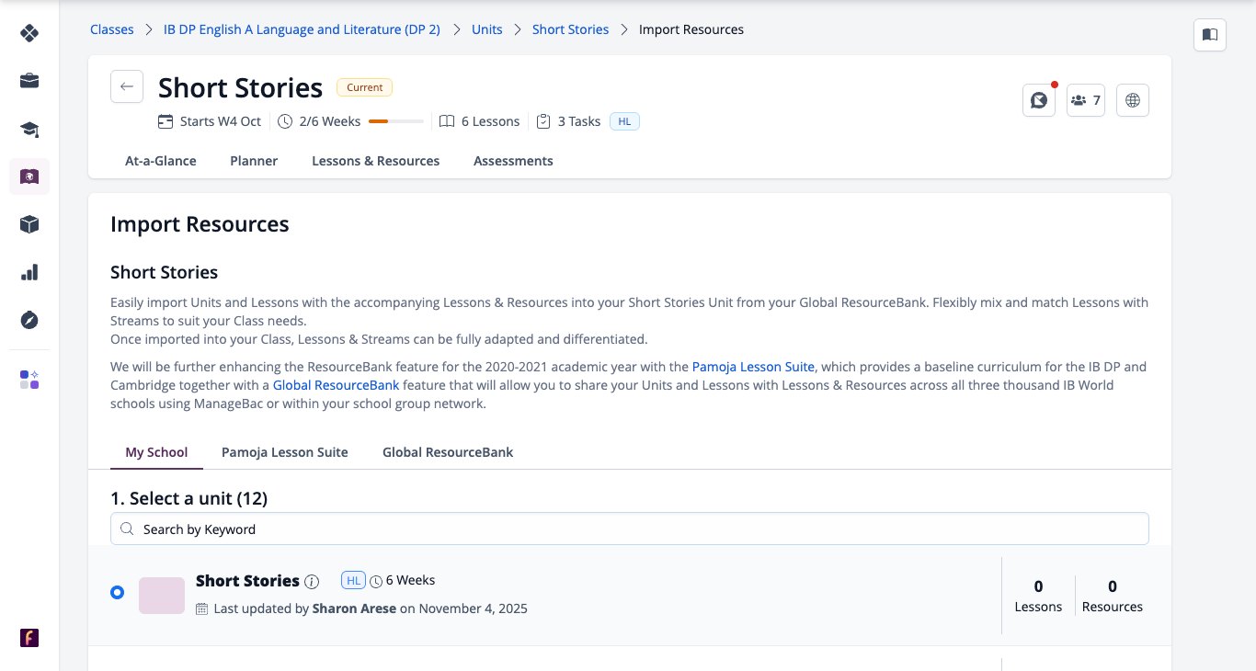The image size is (1256, 671).
Task: Click the 2/6 Weeks progress bar
Action: click(396, 121)
